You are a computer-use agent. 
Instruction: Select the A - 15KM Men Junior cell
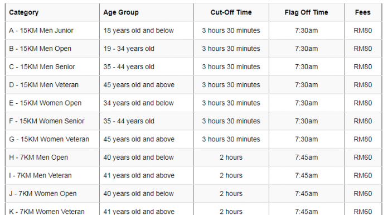[52, 31]
